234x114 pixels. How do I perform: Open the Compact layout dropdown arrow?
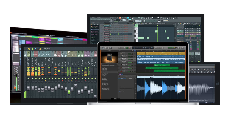(x=53, y=49)
